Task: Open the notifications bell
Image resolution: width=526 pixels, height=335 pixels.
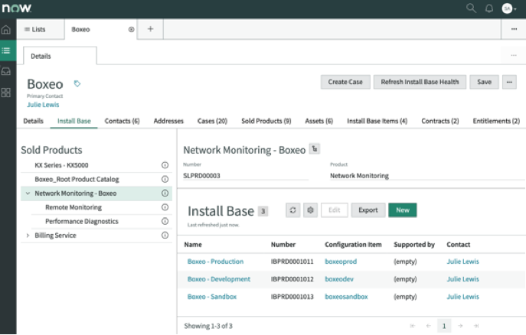Action: tap(489, 8)
